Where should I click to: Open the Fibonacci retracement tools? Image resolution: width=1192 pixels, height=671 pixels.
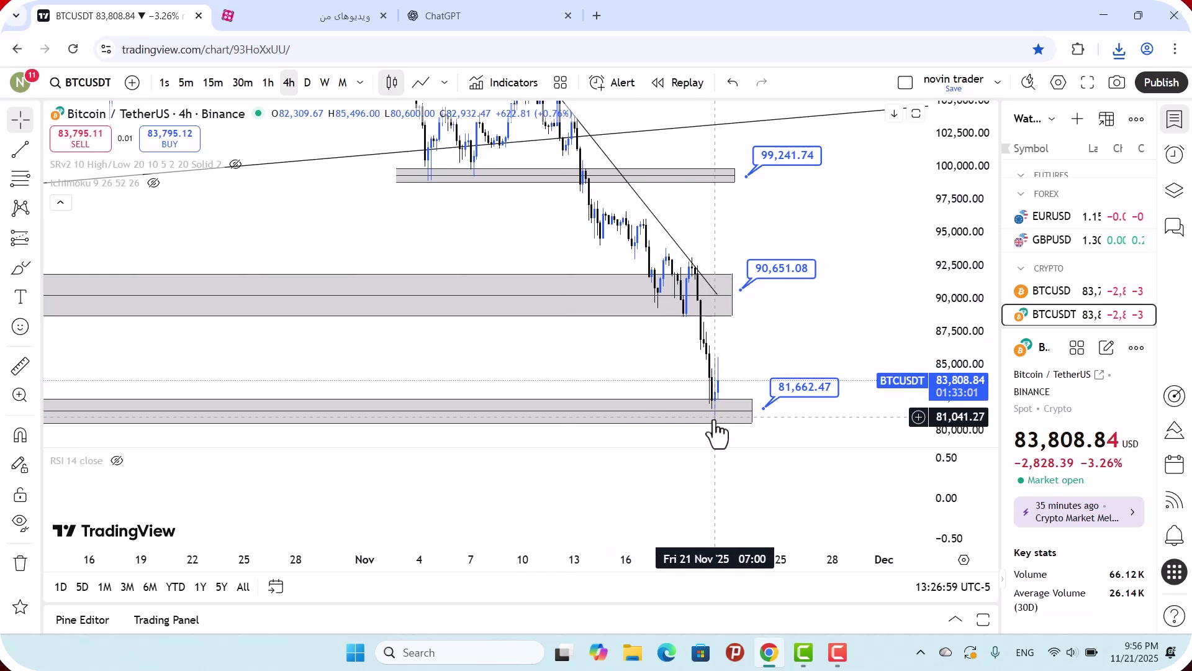(x=20, y=179)
